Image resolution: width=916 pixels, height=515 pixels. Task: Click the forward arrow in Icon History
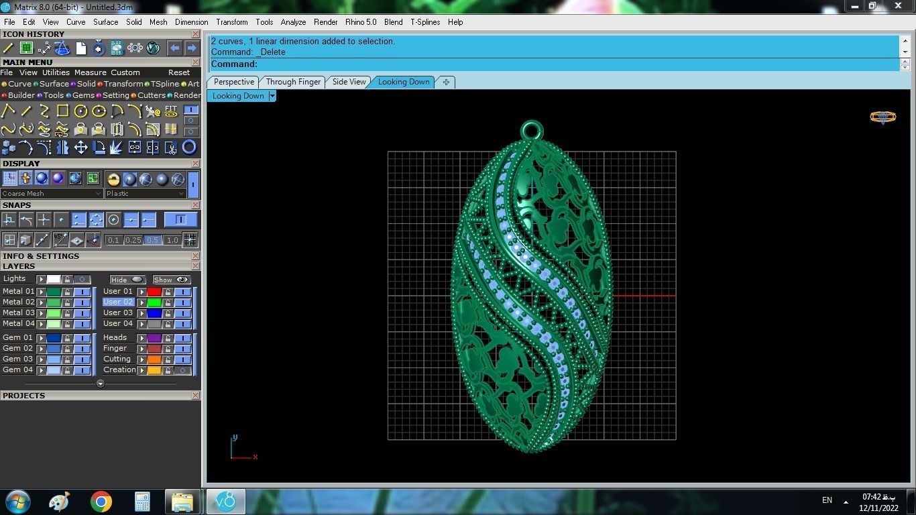pos(192,48)
